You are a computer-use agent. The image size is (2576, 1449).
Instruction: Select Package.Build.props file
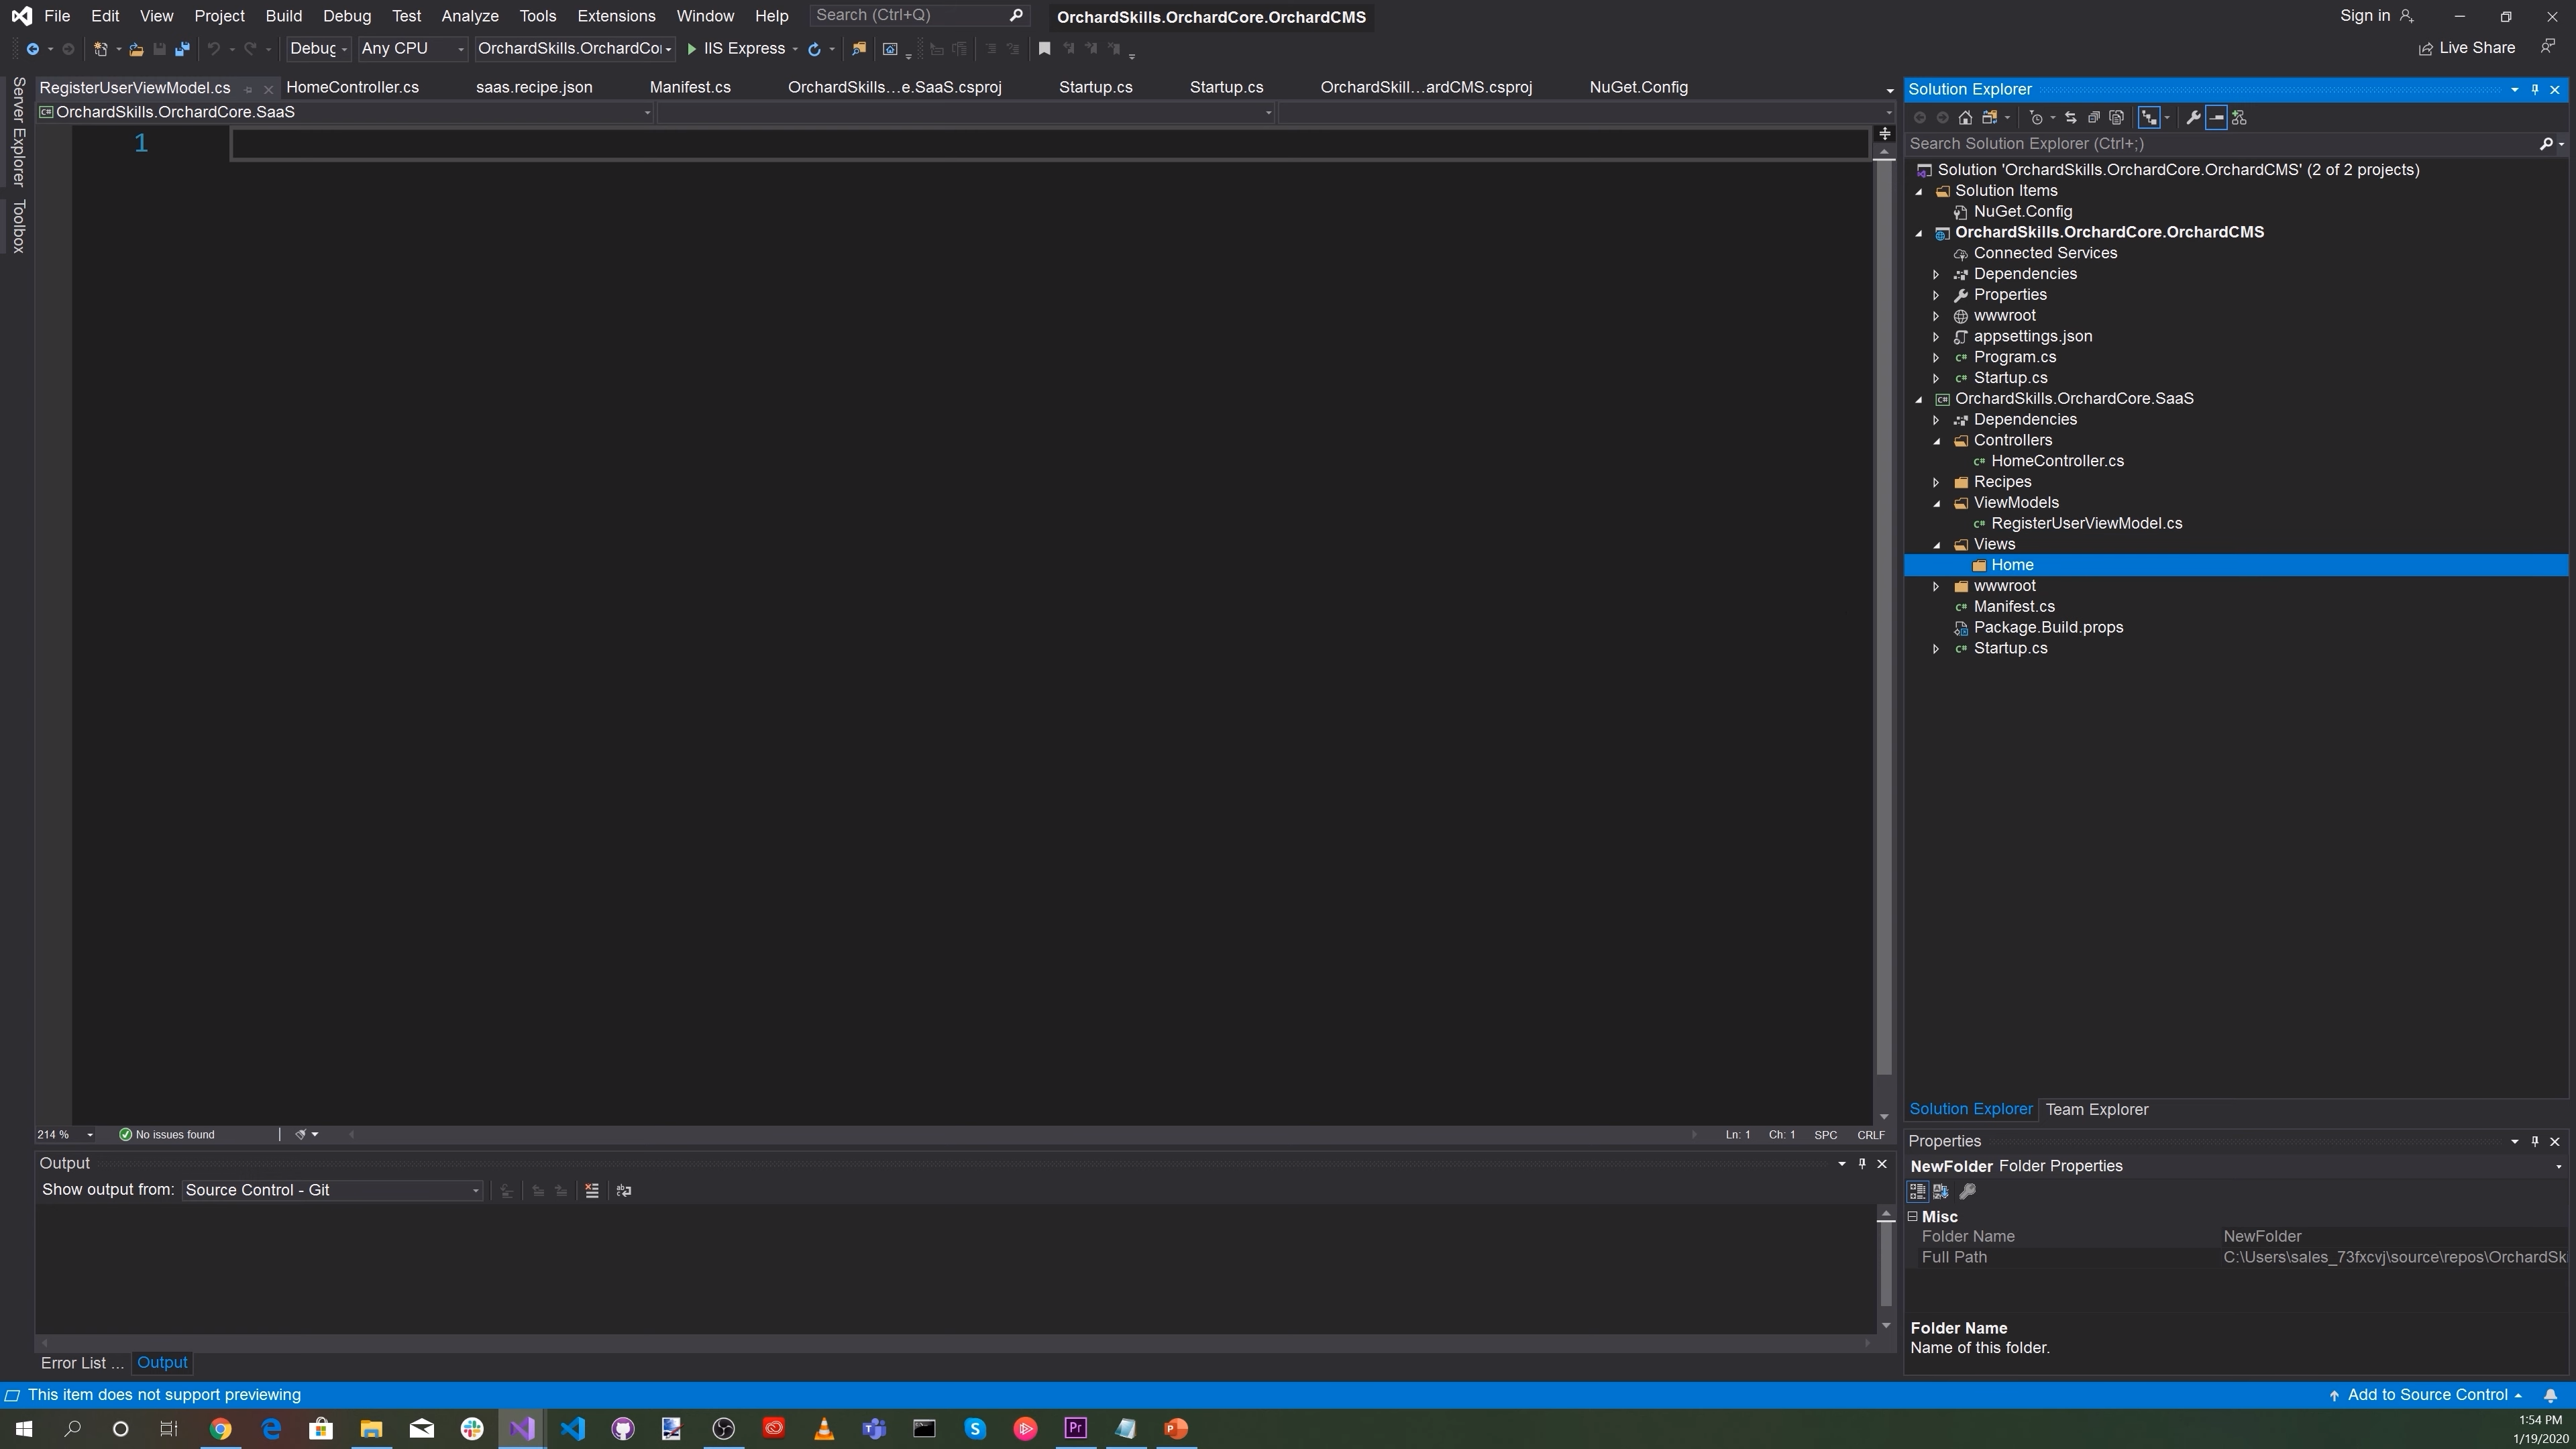2048,628
